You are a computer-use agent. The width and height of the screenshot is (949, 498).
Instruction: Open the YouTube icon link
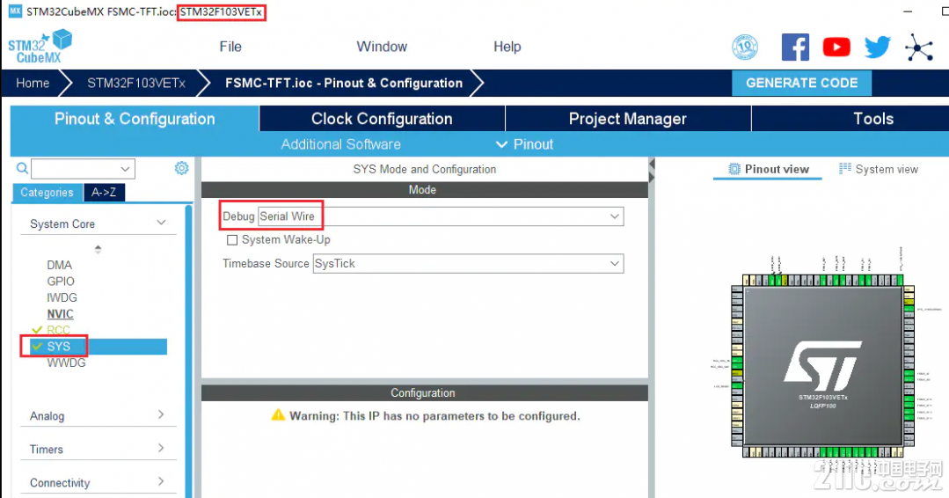(836, 47)
